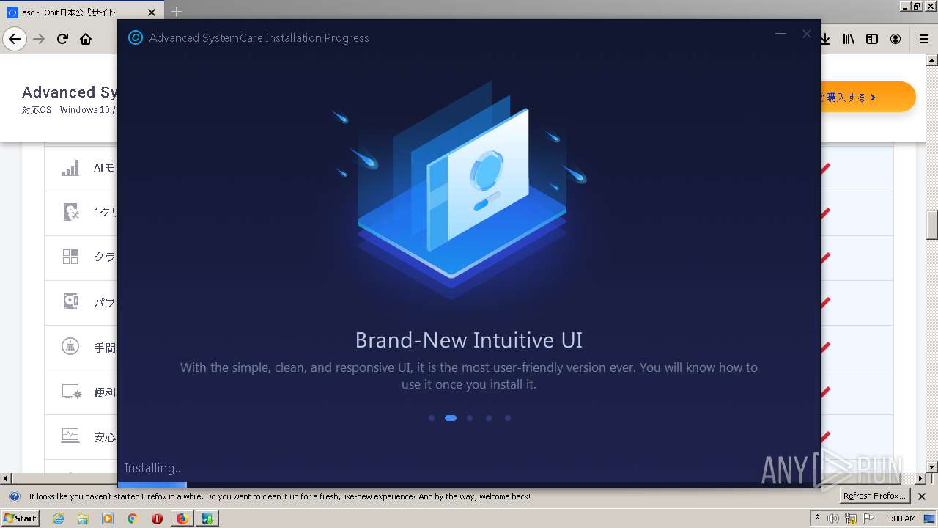The height and width of the screenshot is (528, 938).
Task: Open the Firefox hamburger menu
Action: [923, 39]
